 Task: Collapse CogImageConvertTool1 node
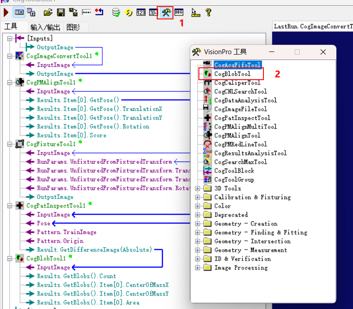click(x=10, y=56)
